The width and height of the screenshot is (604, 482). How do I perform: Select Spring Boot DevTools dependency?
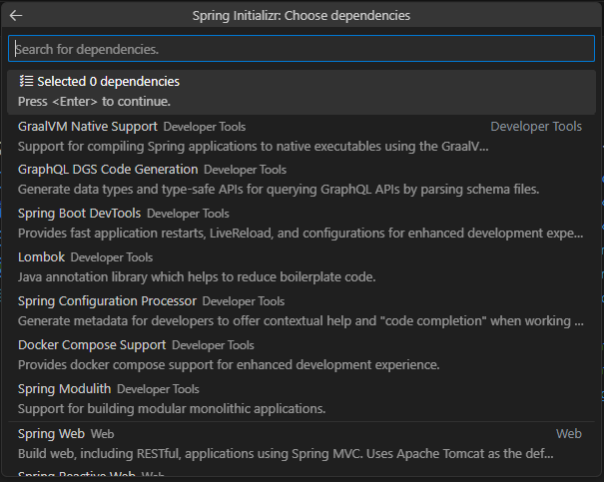tap(80, 214)
